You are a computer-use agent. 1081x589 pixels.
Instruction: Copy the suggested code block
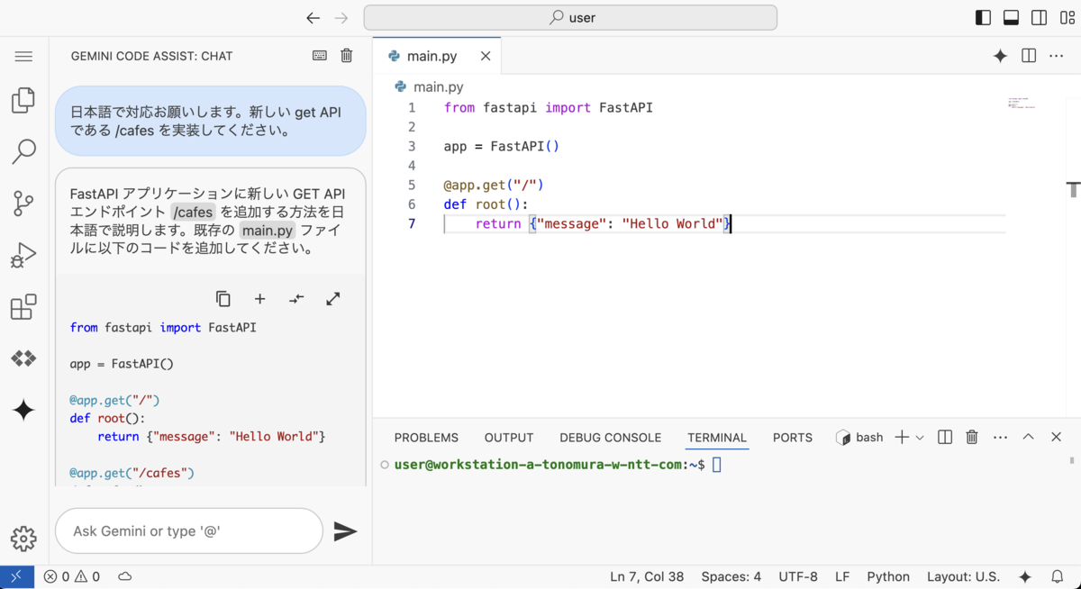tap(223, 299)
